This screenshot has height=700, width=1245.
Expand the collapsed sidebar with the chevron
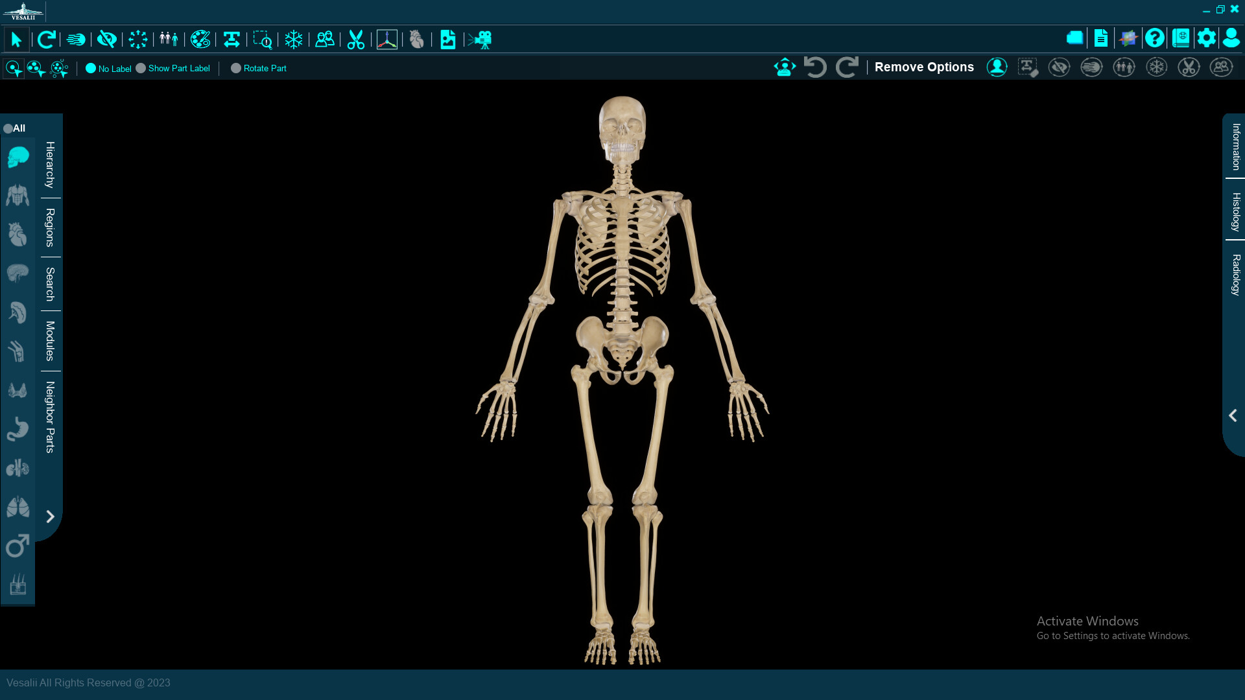(x=50, y=517)
